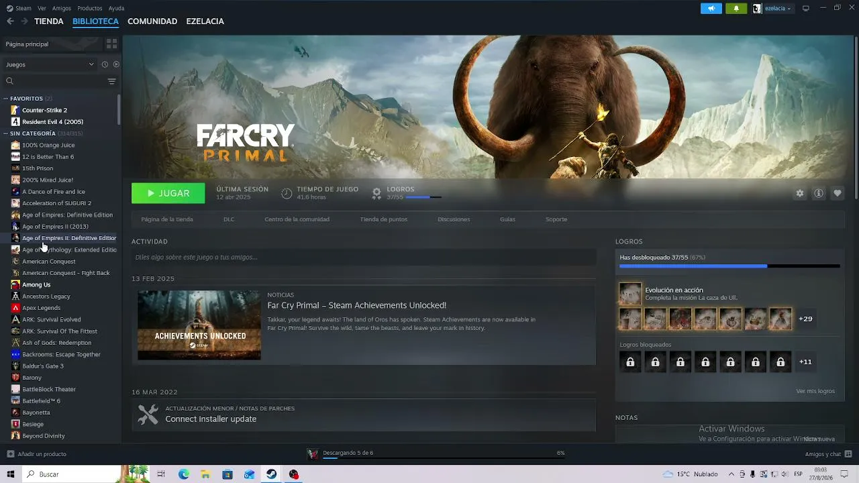Open the Amigos menu
This screenshot has height=483, width=859.
click(62, 8)
